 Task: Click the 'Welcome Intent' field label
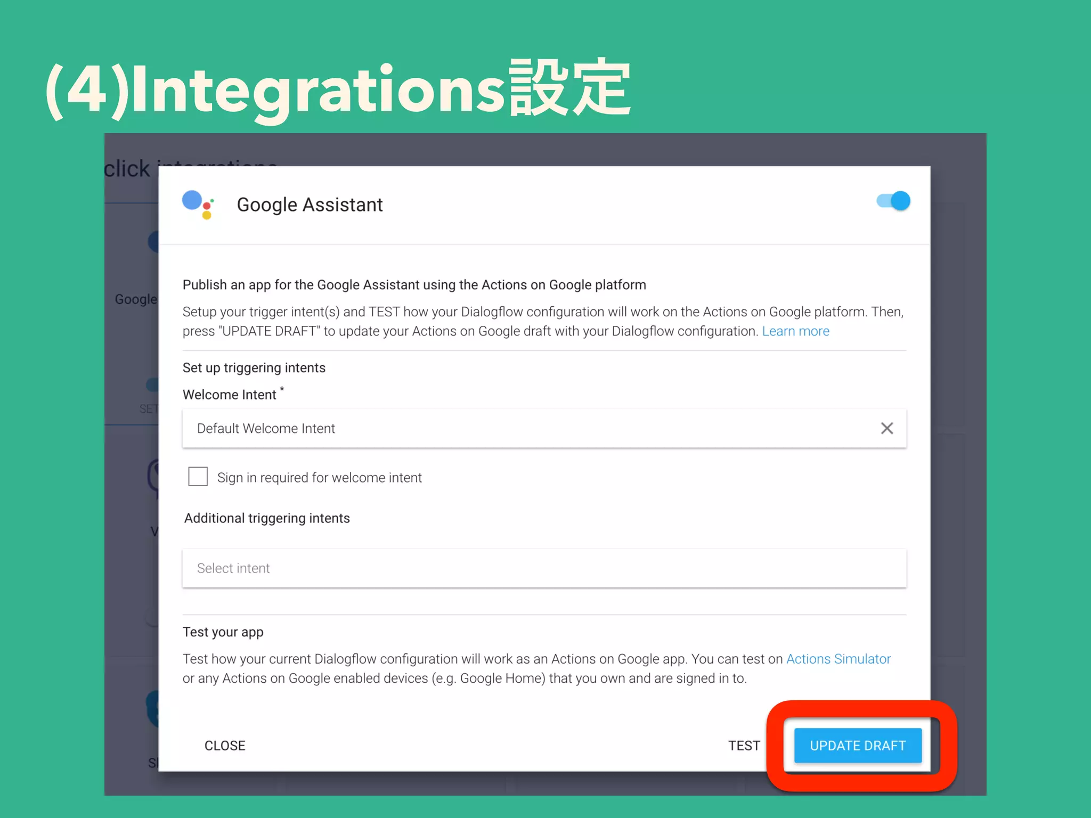[x=229, y=395]
